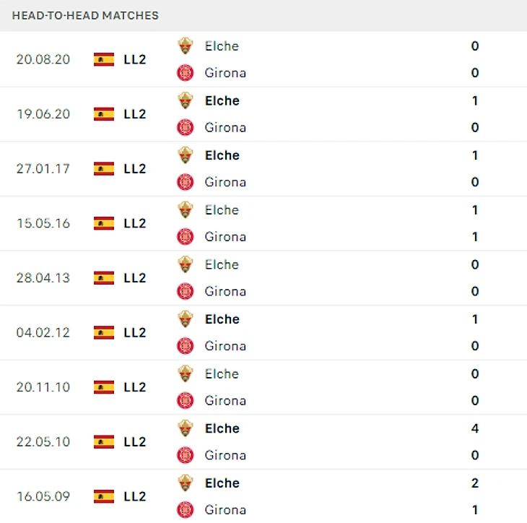Click Girona crest in 19.06.20 match

(x=186, y=128)
